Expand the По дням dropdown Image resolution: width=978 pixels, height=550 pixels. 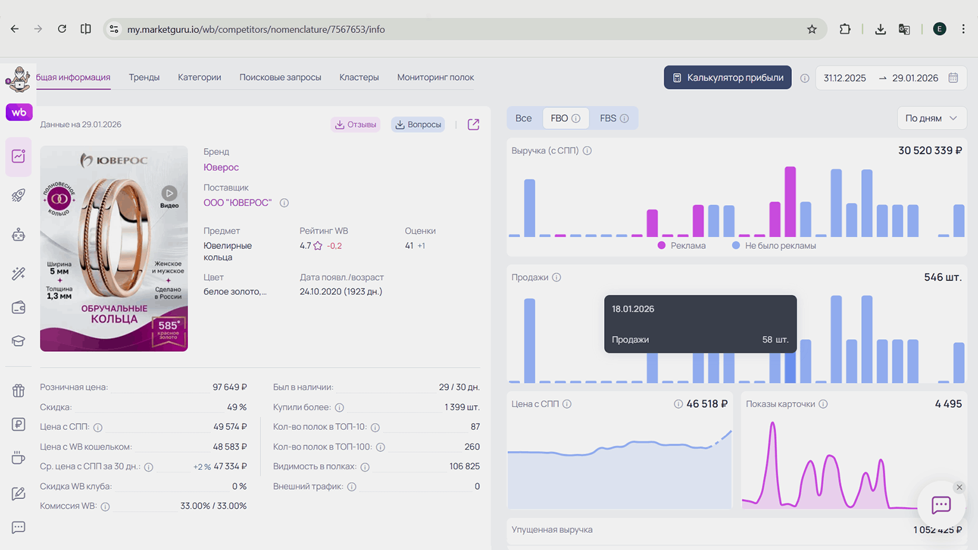point(931,118)
